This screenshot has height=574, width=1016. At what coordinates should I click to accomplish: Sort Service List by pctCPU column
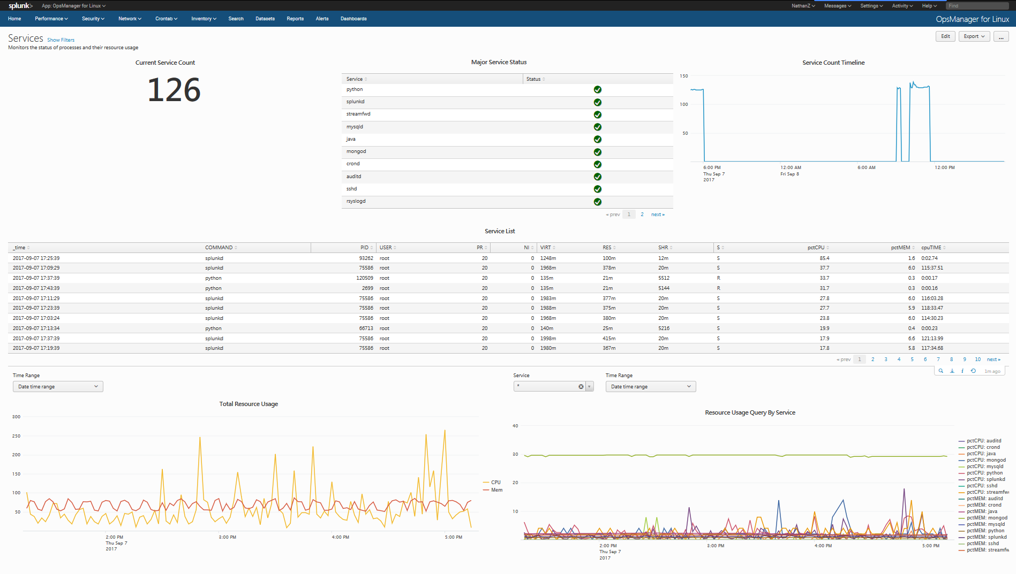pos(818,248)
